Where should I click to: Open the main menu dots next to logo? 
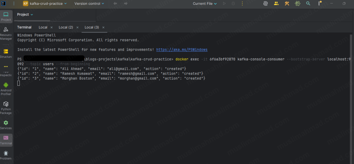[14, 3]
